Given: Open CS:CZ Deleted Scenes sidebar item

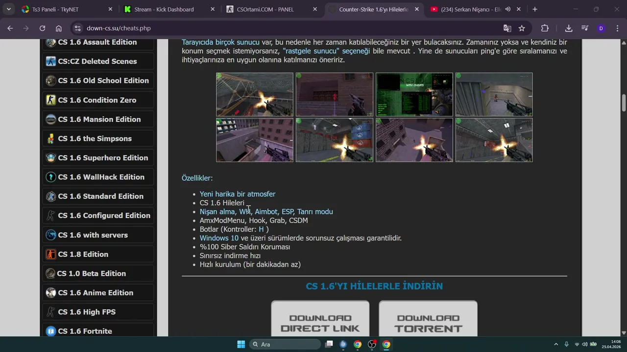Looking at the screenshot, I should point(98,61).
